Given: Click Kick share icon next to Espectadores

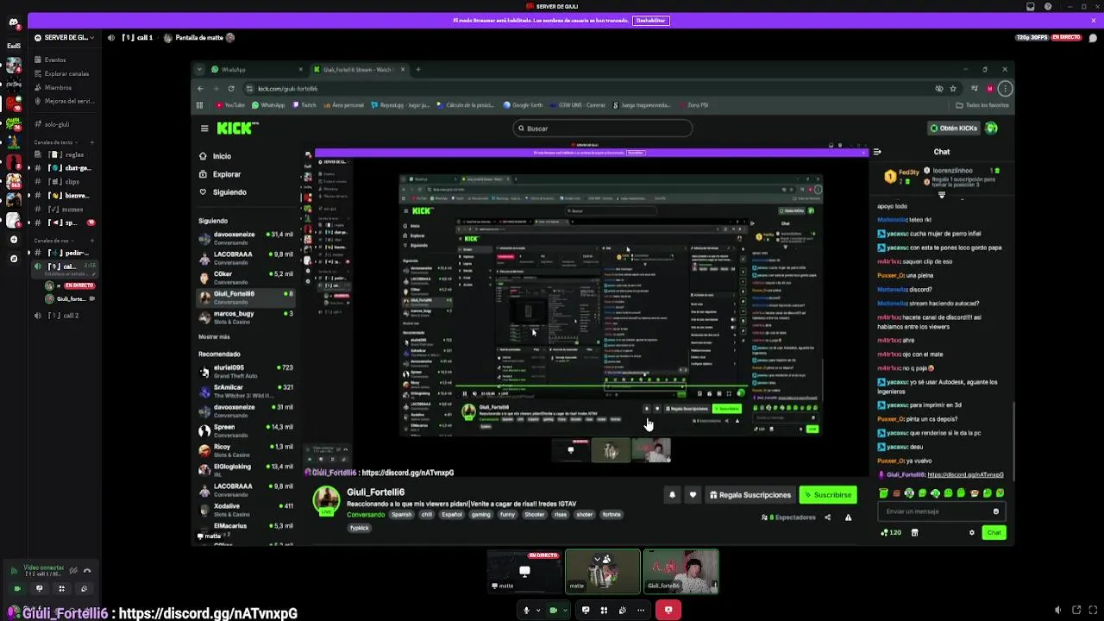Looking at the screenshot, I should (827, 517).
